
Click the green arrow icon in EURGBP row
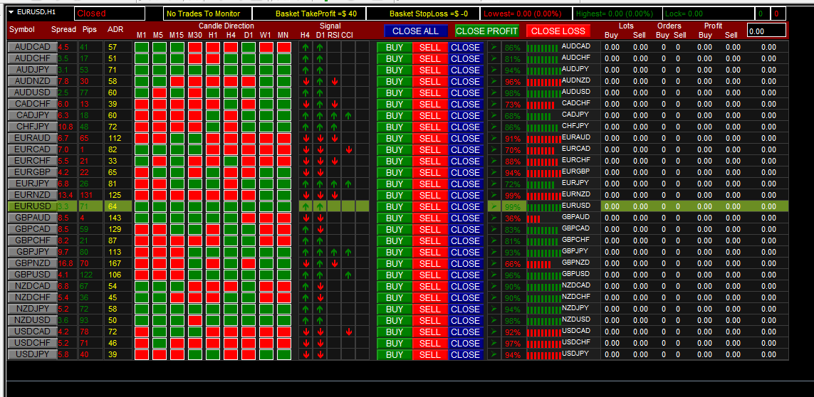tap(494, 172)
